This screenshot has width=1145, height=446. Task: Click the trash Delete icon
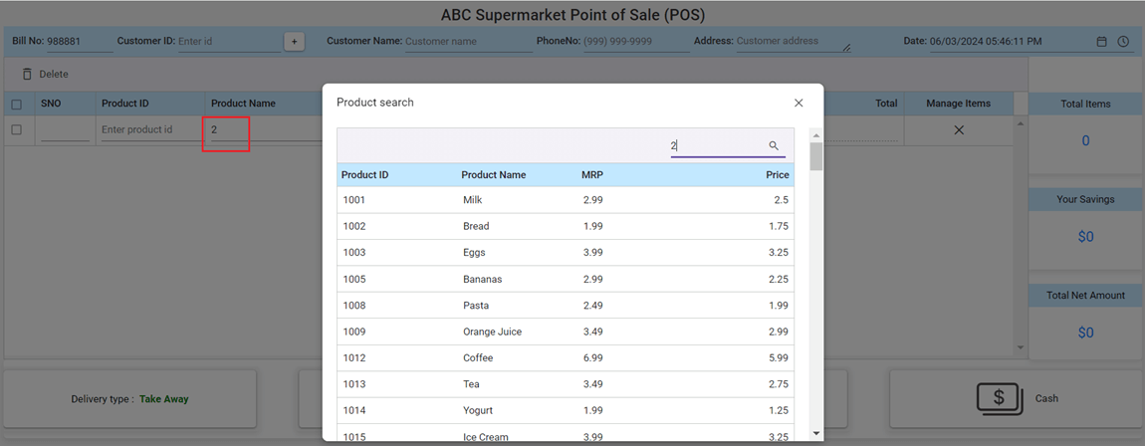pos(27,75)
